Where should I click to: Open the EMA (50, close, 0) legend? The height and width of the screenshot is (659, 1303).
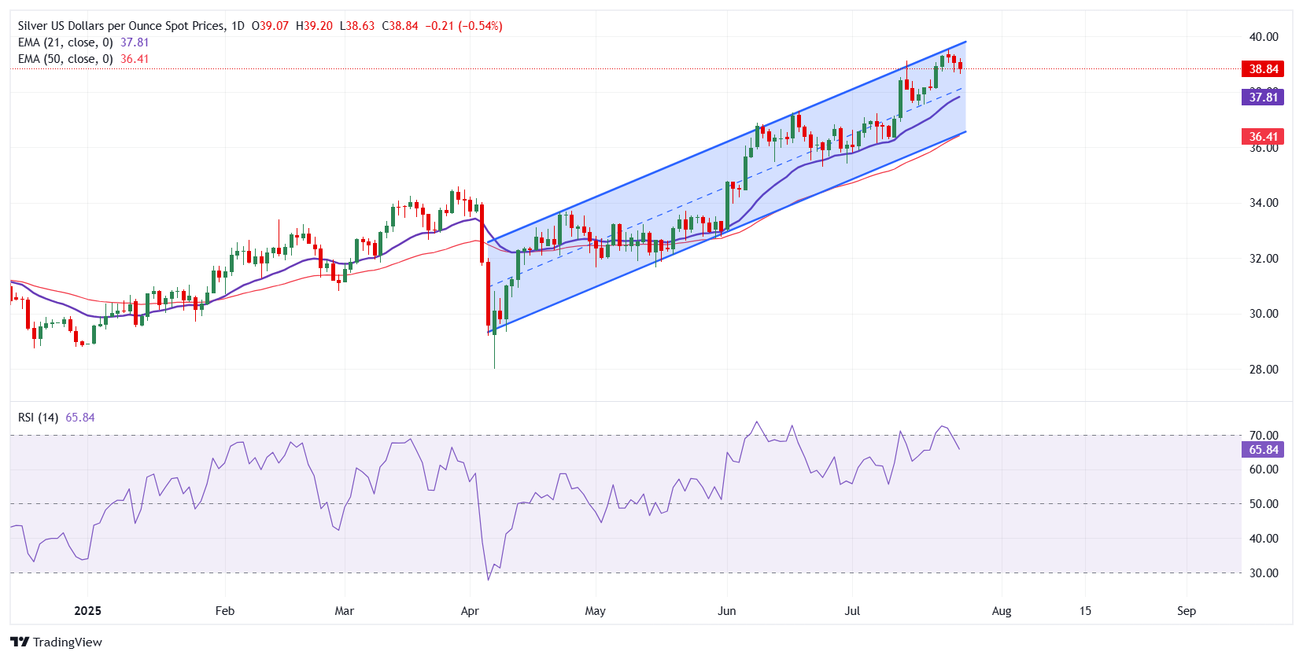pyautogui.click(x=65, y=59)
